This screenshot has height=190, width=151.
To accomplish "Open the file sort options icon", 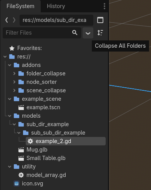I will pyautogui.click(x=100, y=33).
